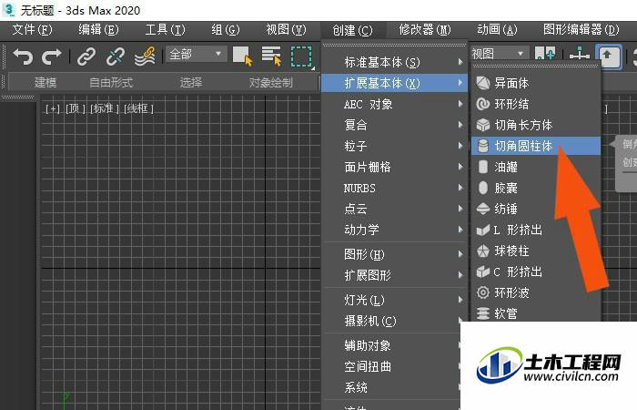This screenshot has height=410, width=637.
Task: Open the 图形编辑器(D) menu
Action: tap(581, 30)
